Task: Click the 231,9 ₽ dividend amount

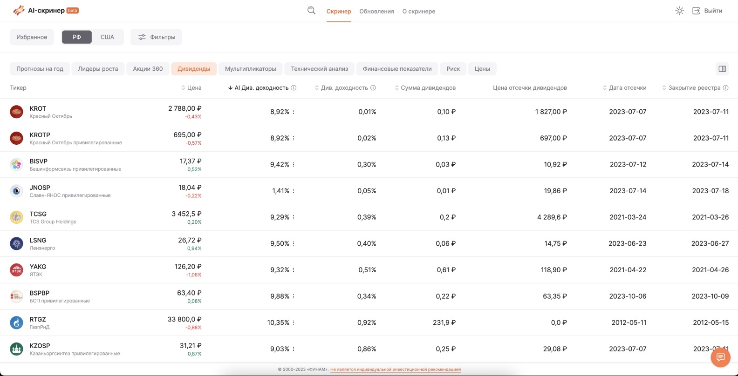Action: 444,323
